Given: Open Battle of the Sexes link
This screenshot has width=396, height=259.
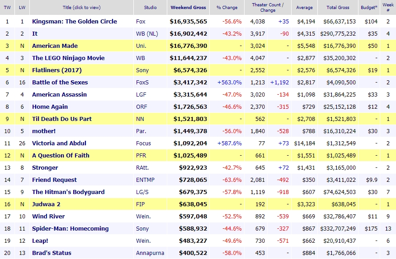Looking at the screenshot, I should [60, 83].
